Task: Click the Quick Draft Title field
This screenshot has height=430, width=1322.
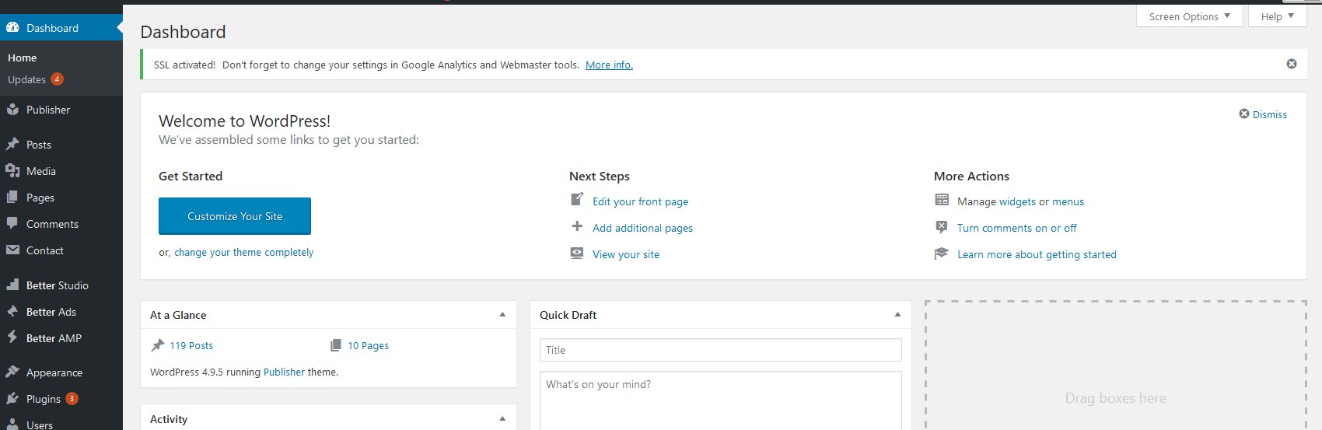Action: 721,350
